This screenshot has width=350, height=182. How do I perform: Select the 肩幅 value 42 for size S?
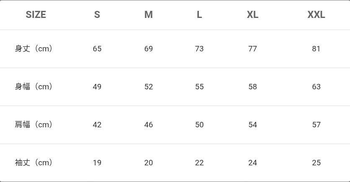tap(97, 125)
